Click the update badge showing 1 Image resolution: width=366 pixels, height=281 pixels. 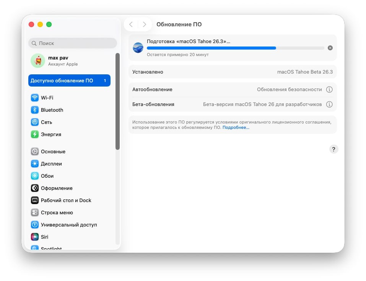[105, 80]
